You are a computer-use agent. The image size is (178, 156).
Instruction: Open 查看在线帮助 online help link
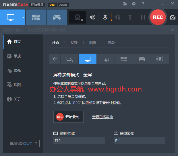tap(102, 117)
